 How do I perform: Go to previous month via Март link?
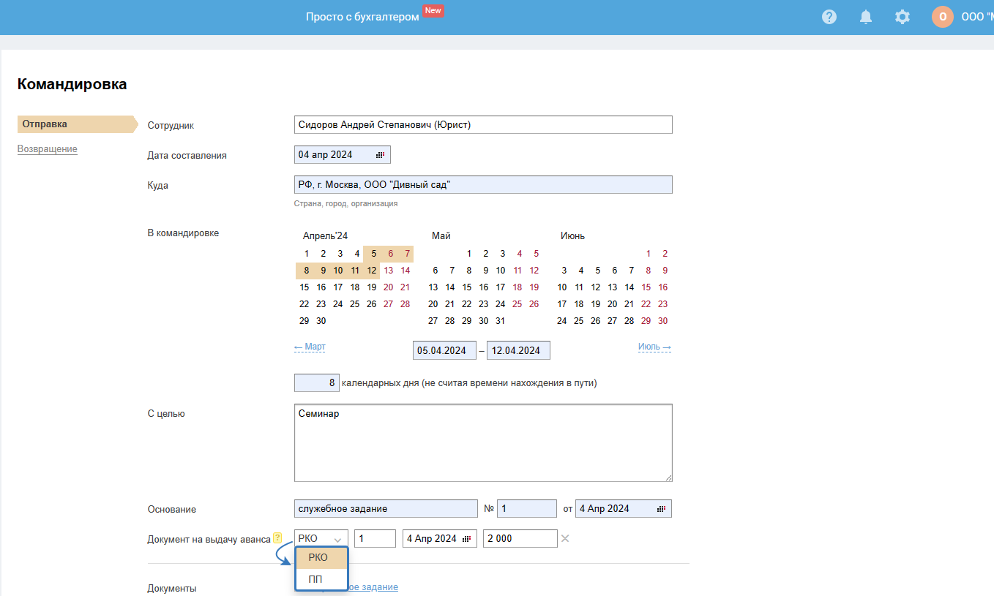point(310,347)
